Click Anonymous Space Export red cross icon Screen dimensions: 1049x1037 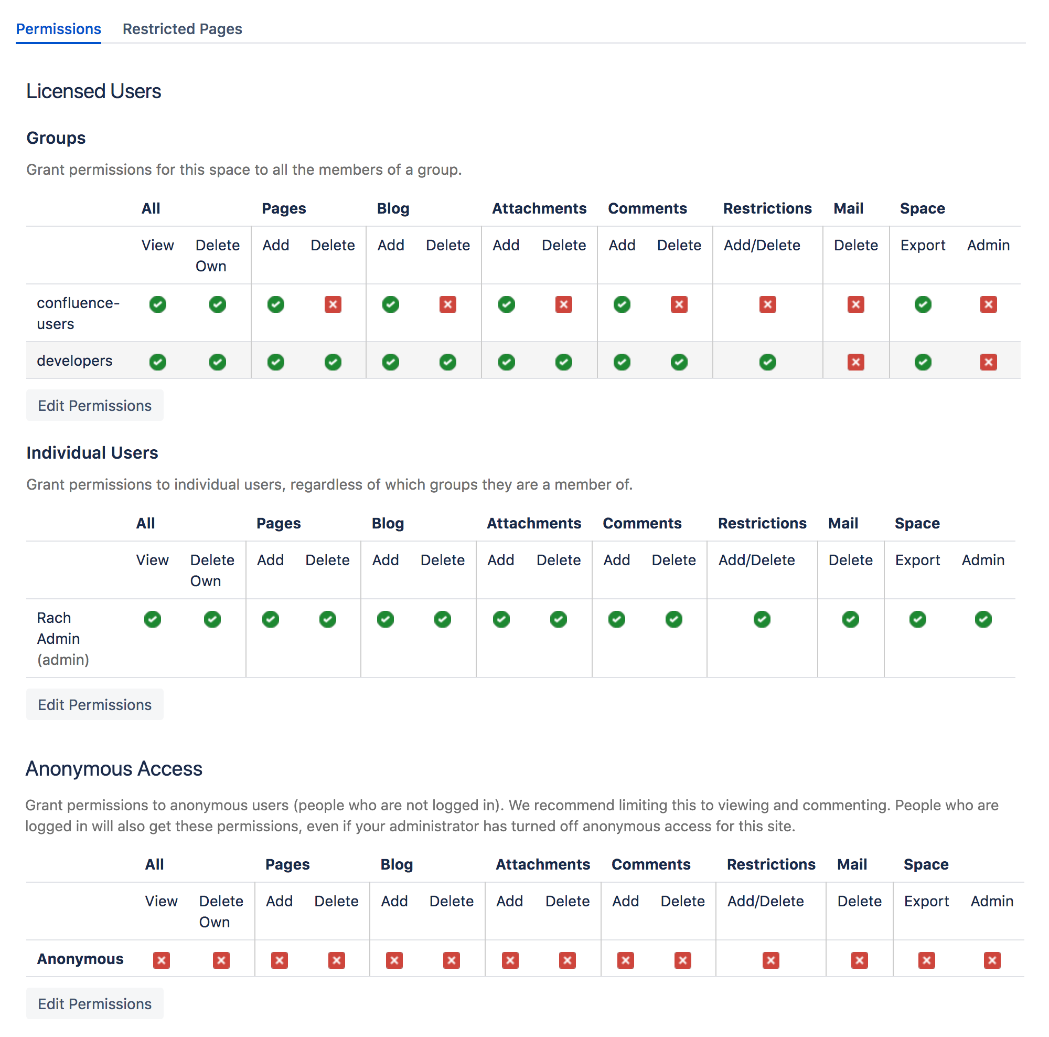click(x=926, y=960)
